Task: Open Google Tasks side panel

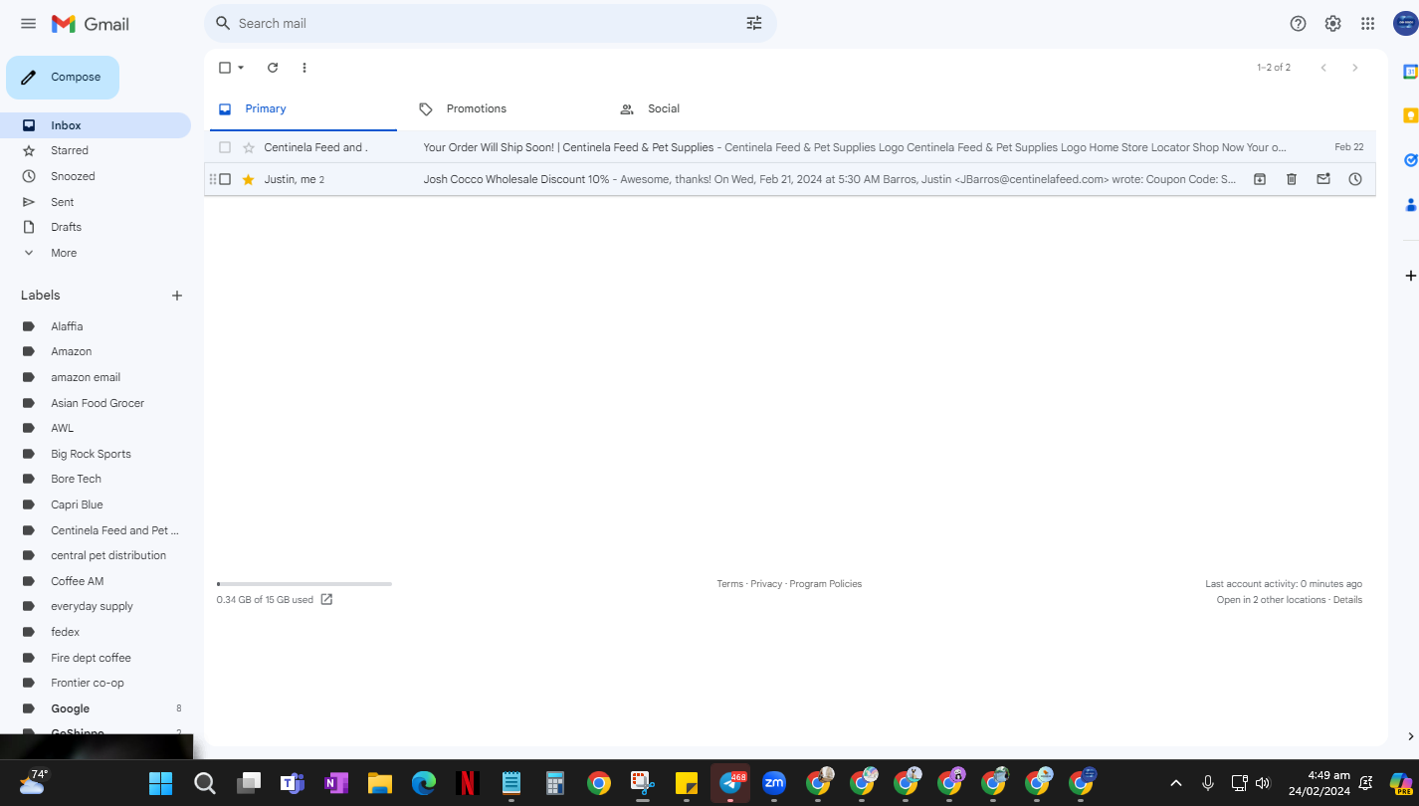Action: click(x=1410, y=160)
